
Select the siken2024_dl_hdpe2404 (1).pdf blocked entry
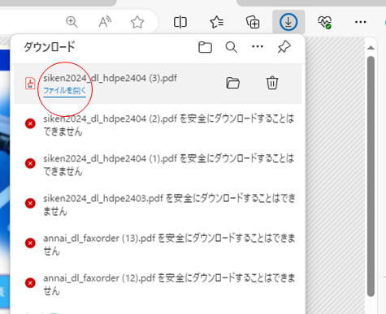click(168, 165)
